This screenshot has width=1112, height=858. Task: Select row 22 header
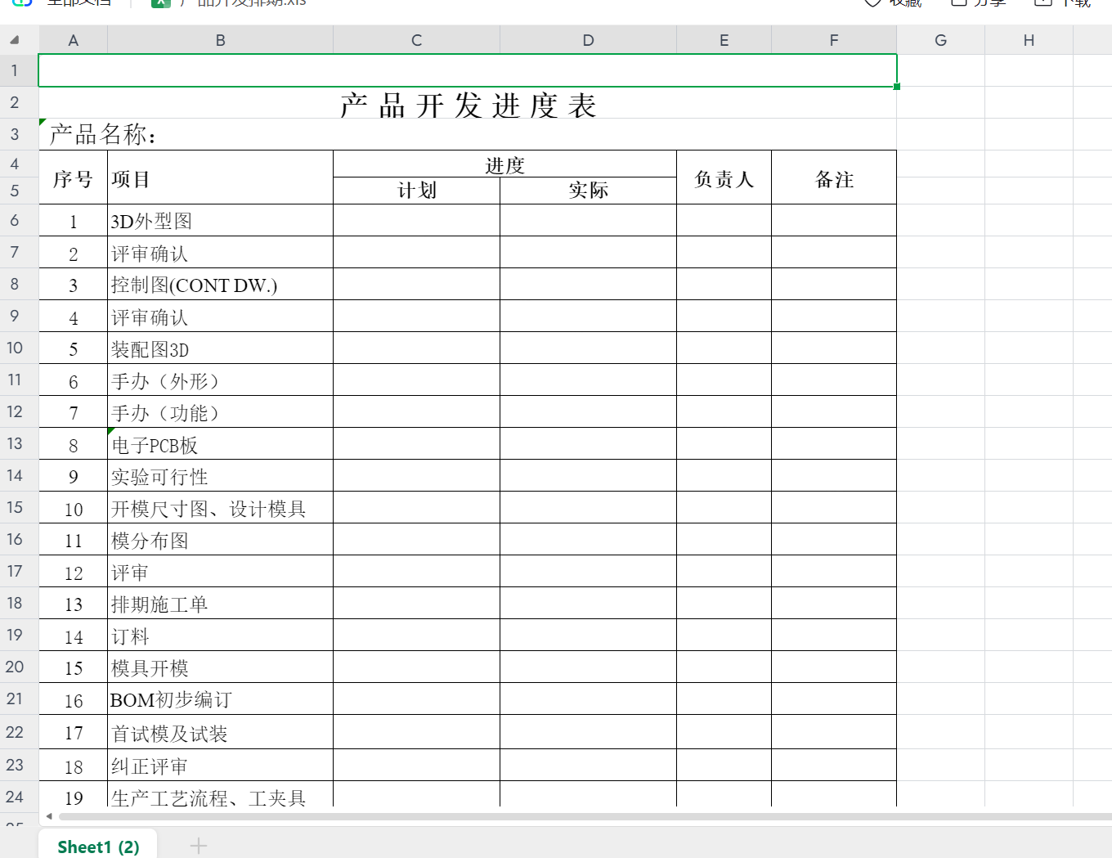15,732
